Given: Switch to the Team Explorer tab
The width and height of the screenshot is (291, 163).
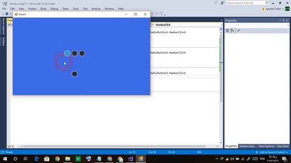Looking at the screenshot, I should pyautogui.click(x=266, y=146).
